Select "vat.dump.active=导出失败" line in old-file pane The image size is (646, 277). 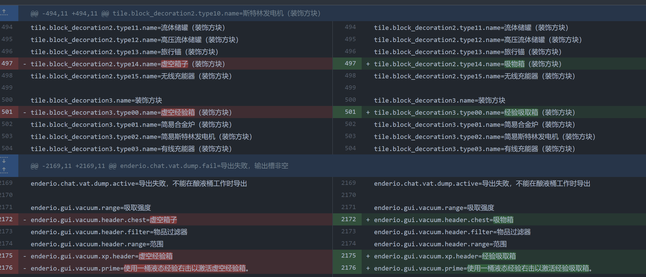(139, 183)
